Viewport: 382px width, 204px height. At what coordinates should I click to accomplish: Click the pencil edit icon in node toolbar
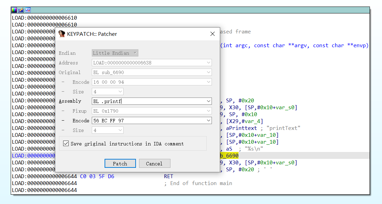pos(21,10)
